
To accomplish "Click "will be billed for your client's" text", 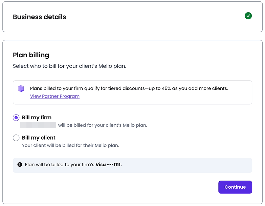I will (x=103, y=125).
